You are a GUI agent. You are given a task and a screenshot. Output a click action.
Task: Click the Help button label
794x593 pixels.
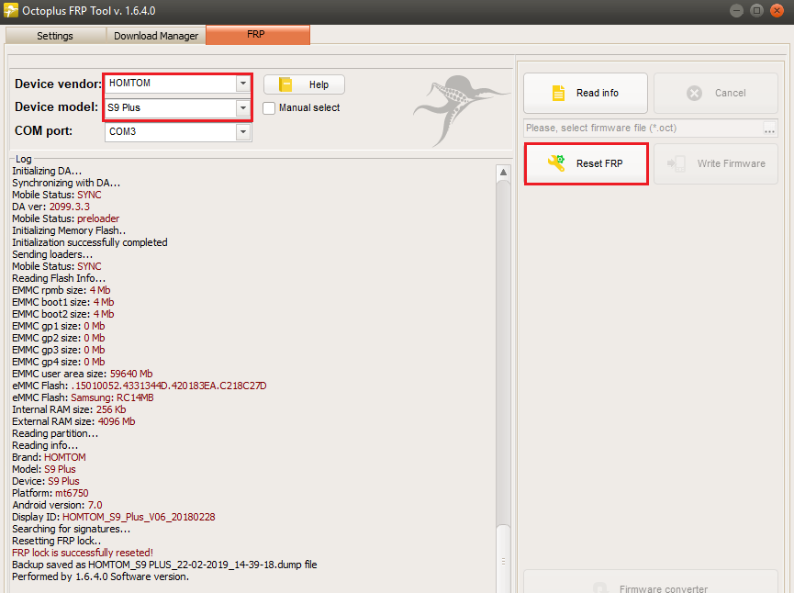point(319,84)
